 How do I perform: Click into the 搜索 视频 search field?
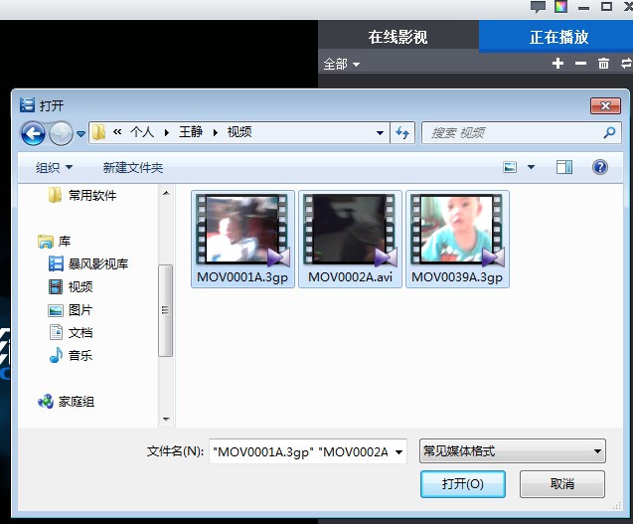click(512, 132)
